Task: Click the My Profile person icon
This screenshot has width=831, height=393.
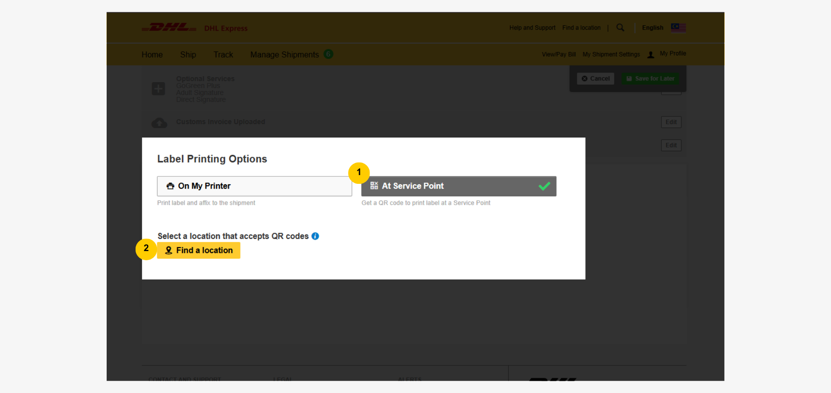Action: pos(651,55)
